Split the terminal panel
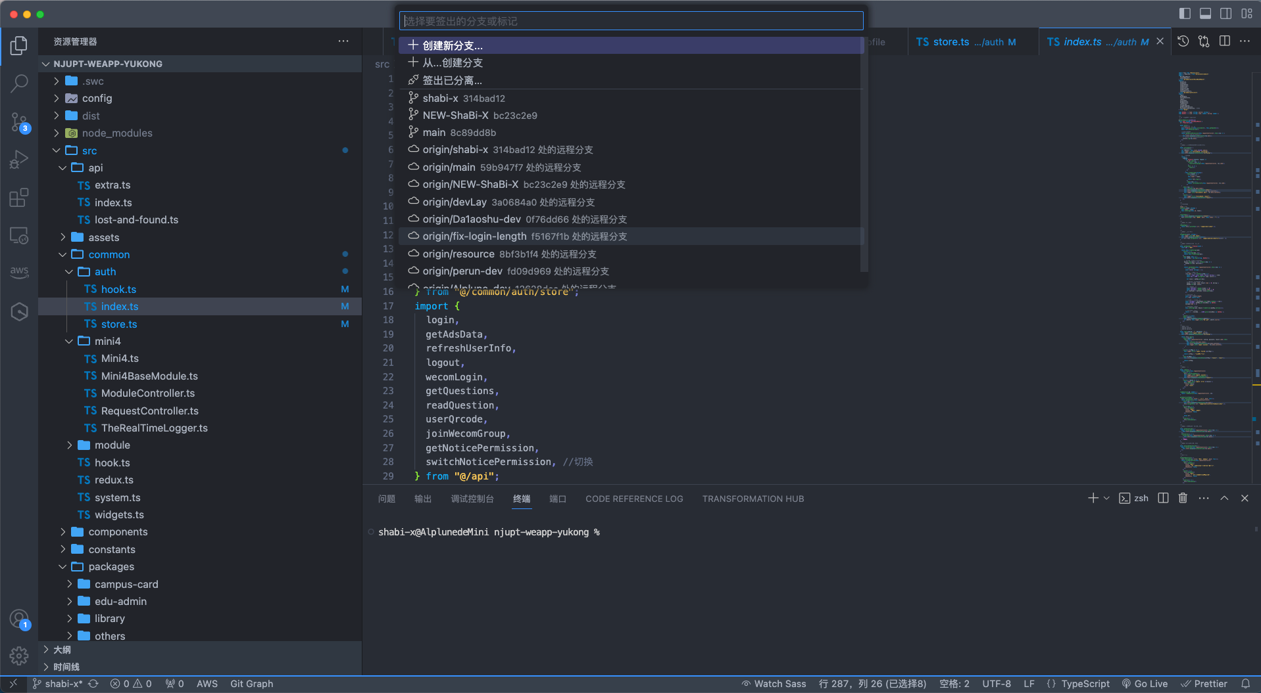The width and height of the screenshot is (1261, 693). [x=1163, y=498]
